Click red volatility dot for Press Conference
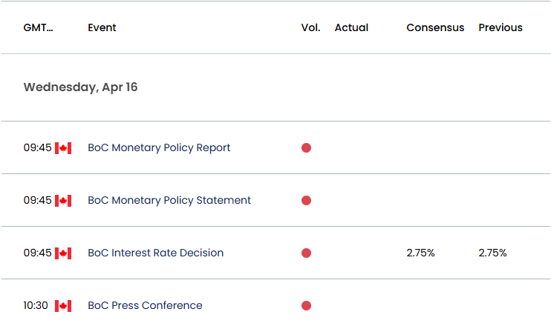 tap(306, 306)
